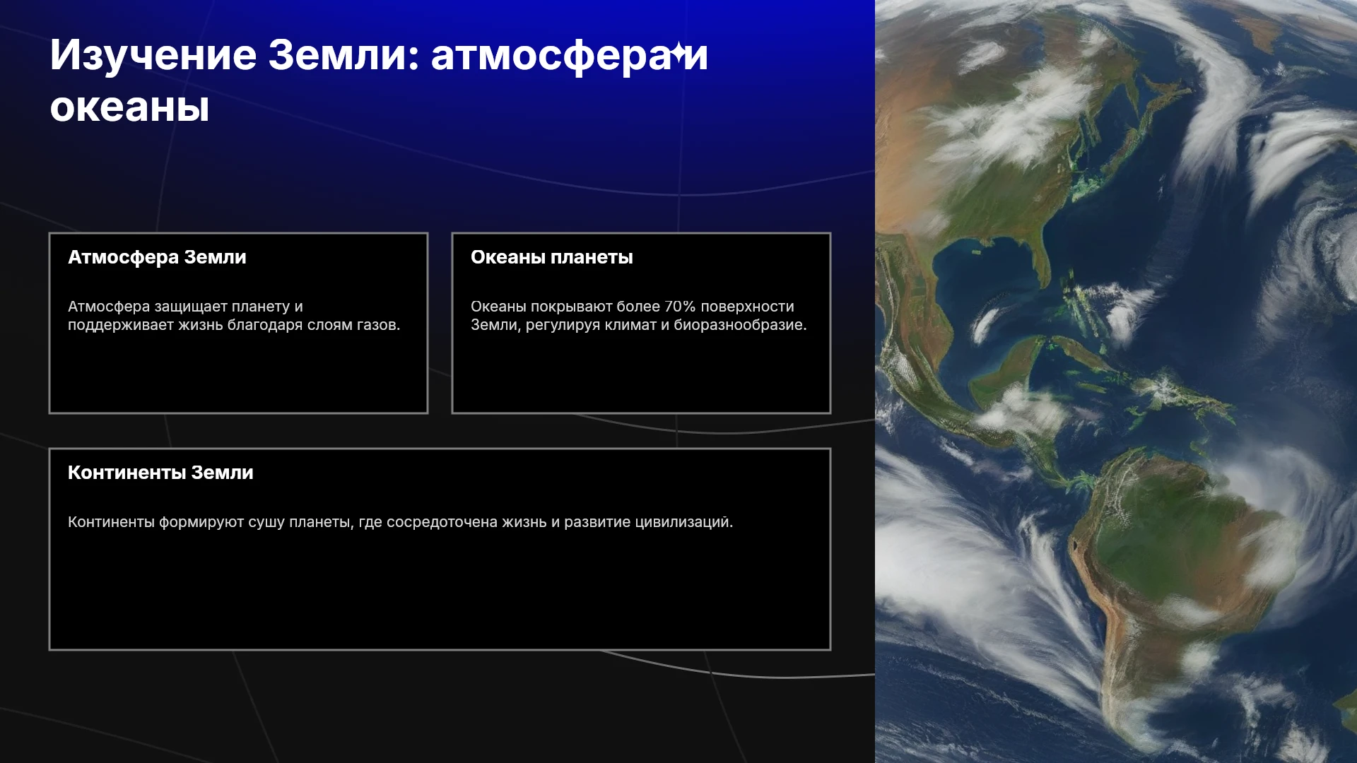Click empty space in the Континенты Земли card

(440, 593)
